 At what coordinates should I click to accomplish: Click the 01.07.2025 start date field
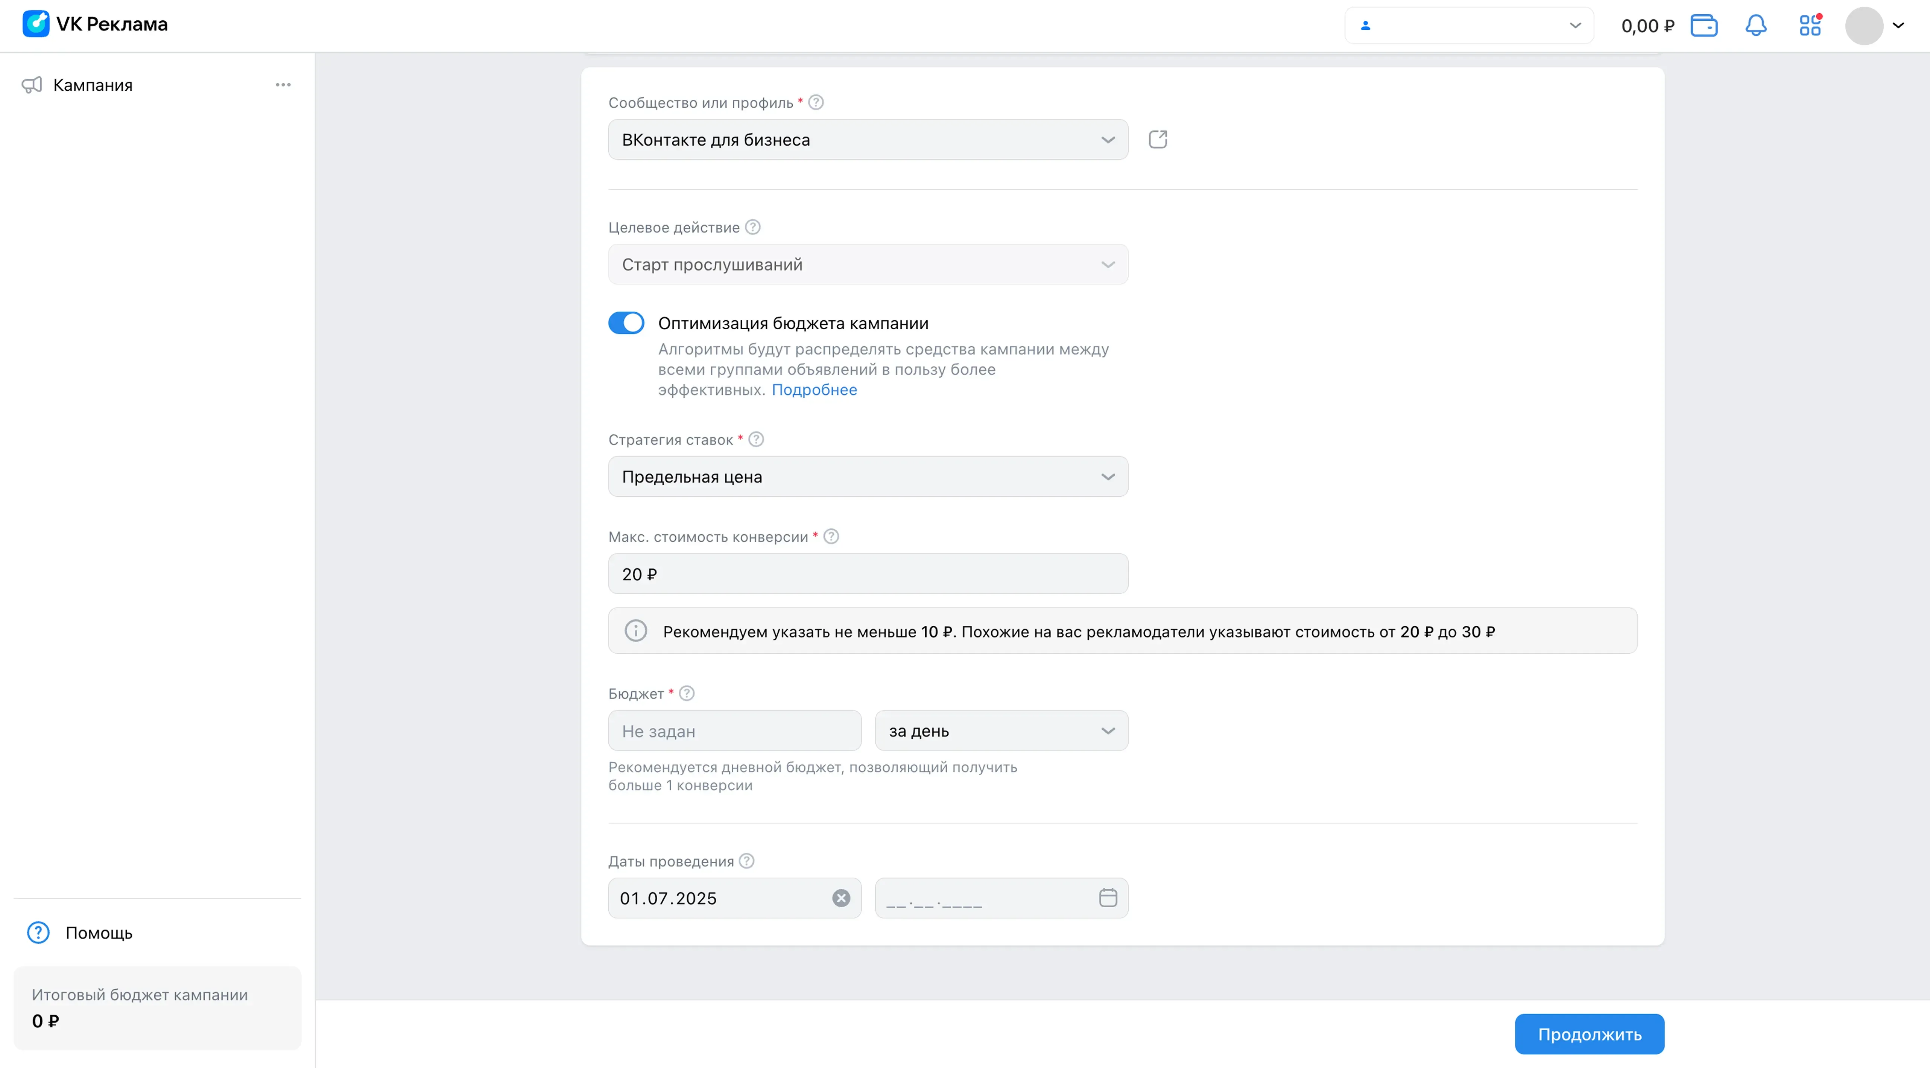[734, 898]
